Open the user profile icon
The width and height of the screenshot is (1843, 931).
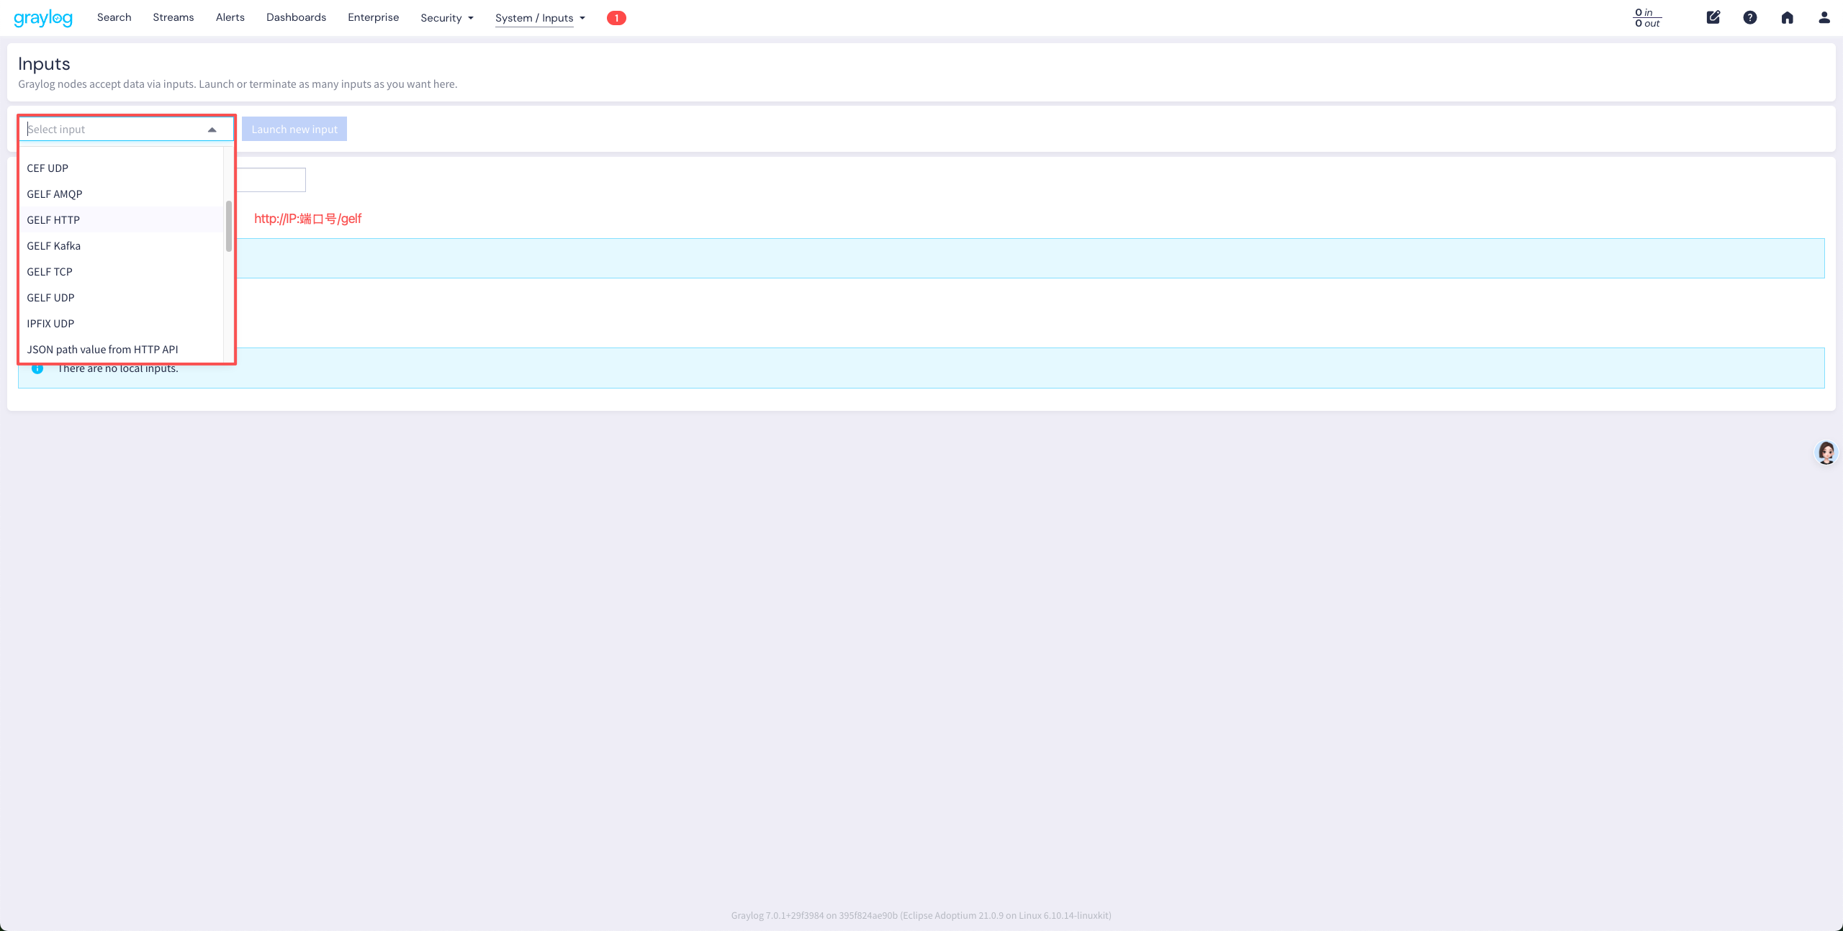[x=1824, y=17]
